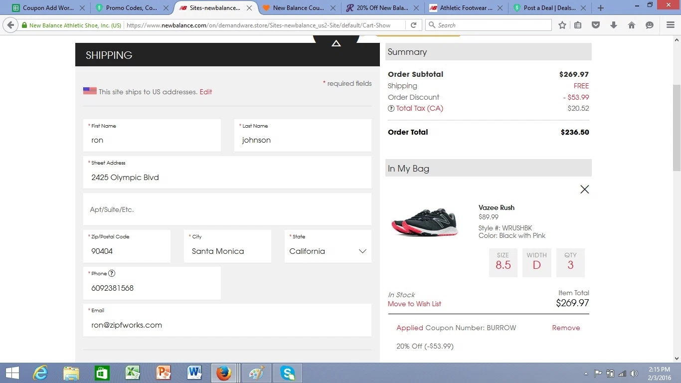Open the Paint app in the taskbar
This screenshot has height=383, width=681.
pyautogui.click(x=256, y=373)
